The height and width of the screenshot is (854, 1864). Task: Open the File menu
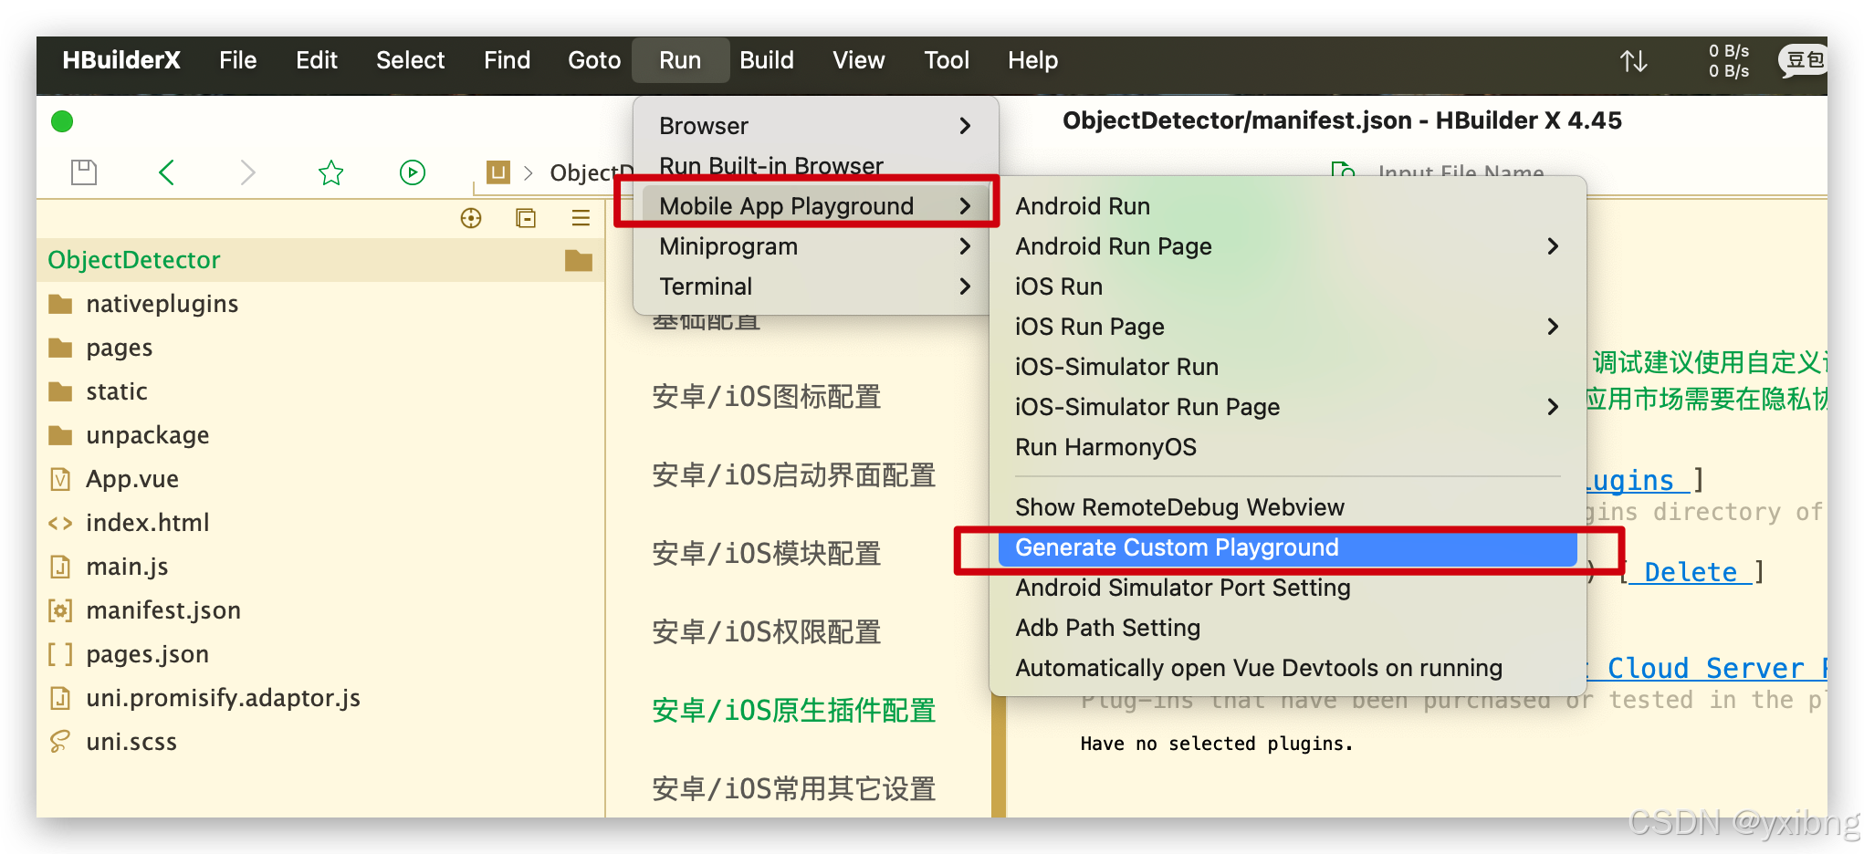[238, 60]
